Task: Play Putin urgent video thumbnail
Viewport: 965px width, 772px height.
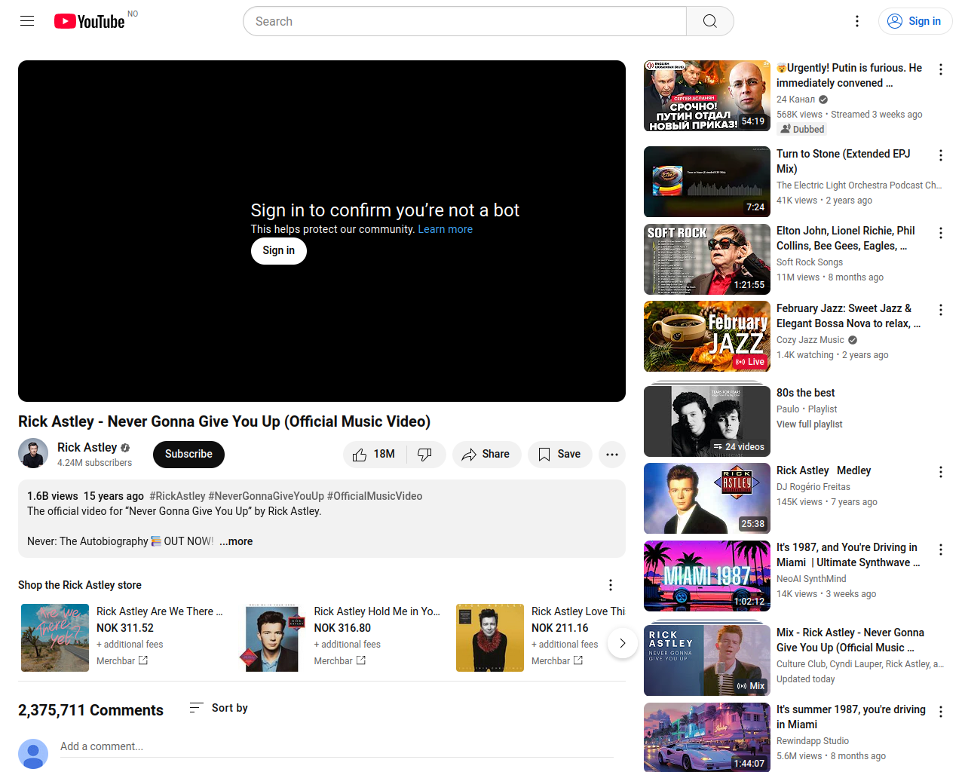Action: pos(707,96)
